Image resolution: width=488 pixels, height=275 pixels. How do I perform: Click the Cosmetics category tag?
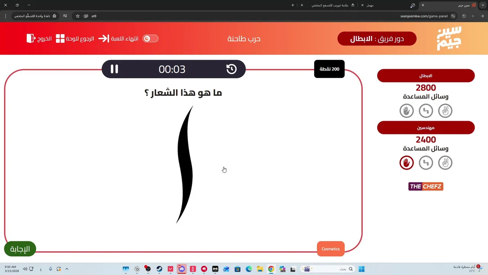point(331,249)
